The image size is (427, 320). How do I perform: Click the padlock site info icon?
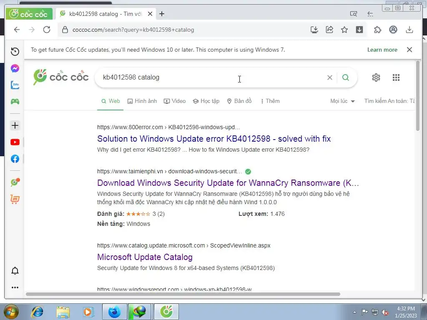(x=65, y=30)
